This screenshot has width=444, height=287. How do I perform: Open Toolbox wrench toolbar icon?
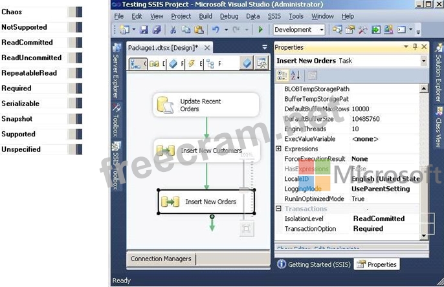click(362, 30)
